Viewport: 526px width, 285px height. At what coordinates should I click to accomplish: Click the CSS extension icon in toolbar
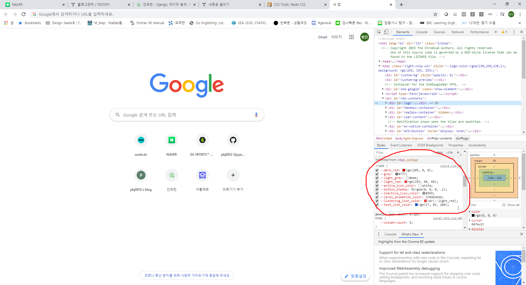[490, 14]
